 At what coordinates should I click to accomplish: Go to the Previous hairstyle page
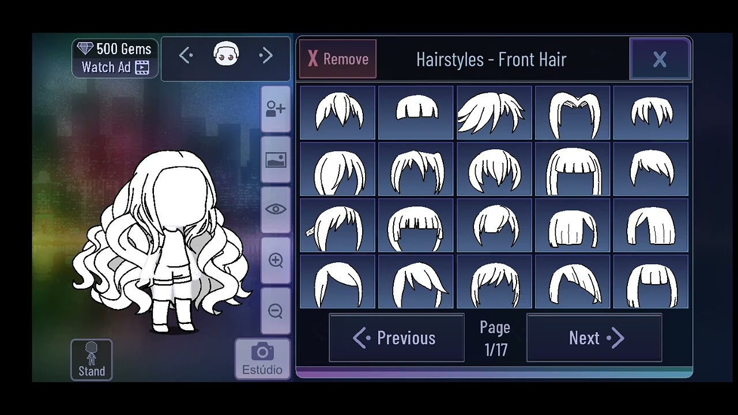[397, 338]
